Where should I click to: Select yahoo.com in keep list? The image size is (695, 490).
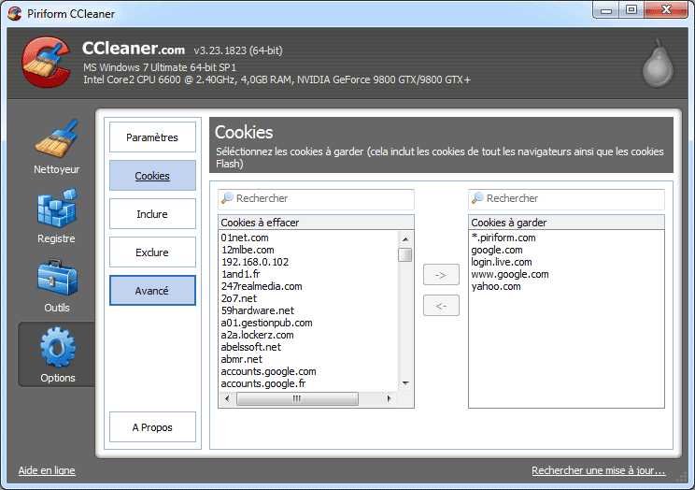point(495,286)
